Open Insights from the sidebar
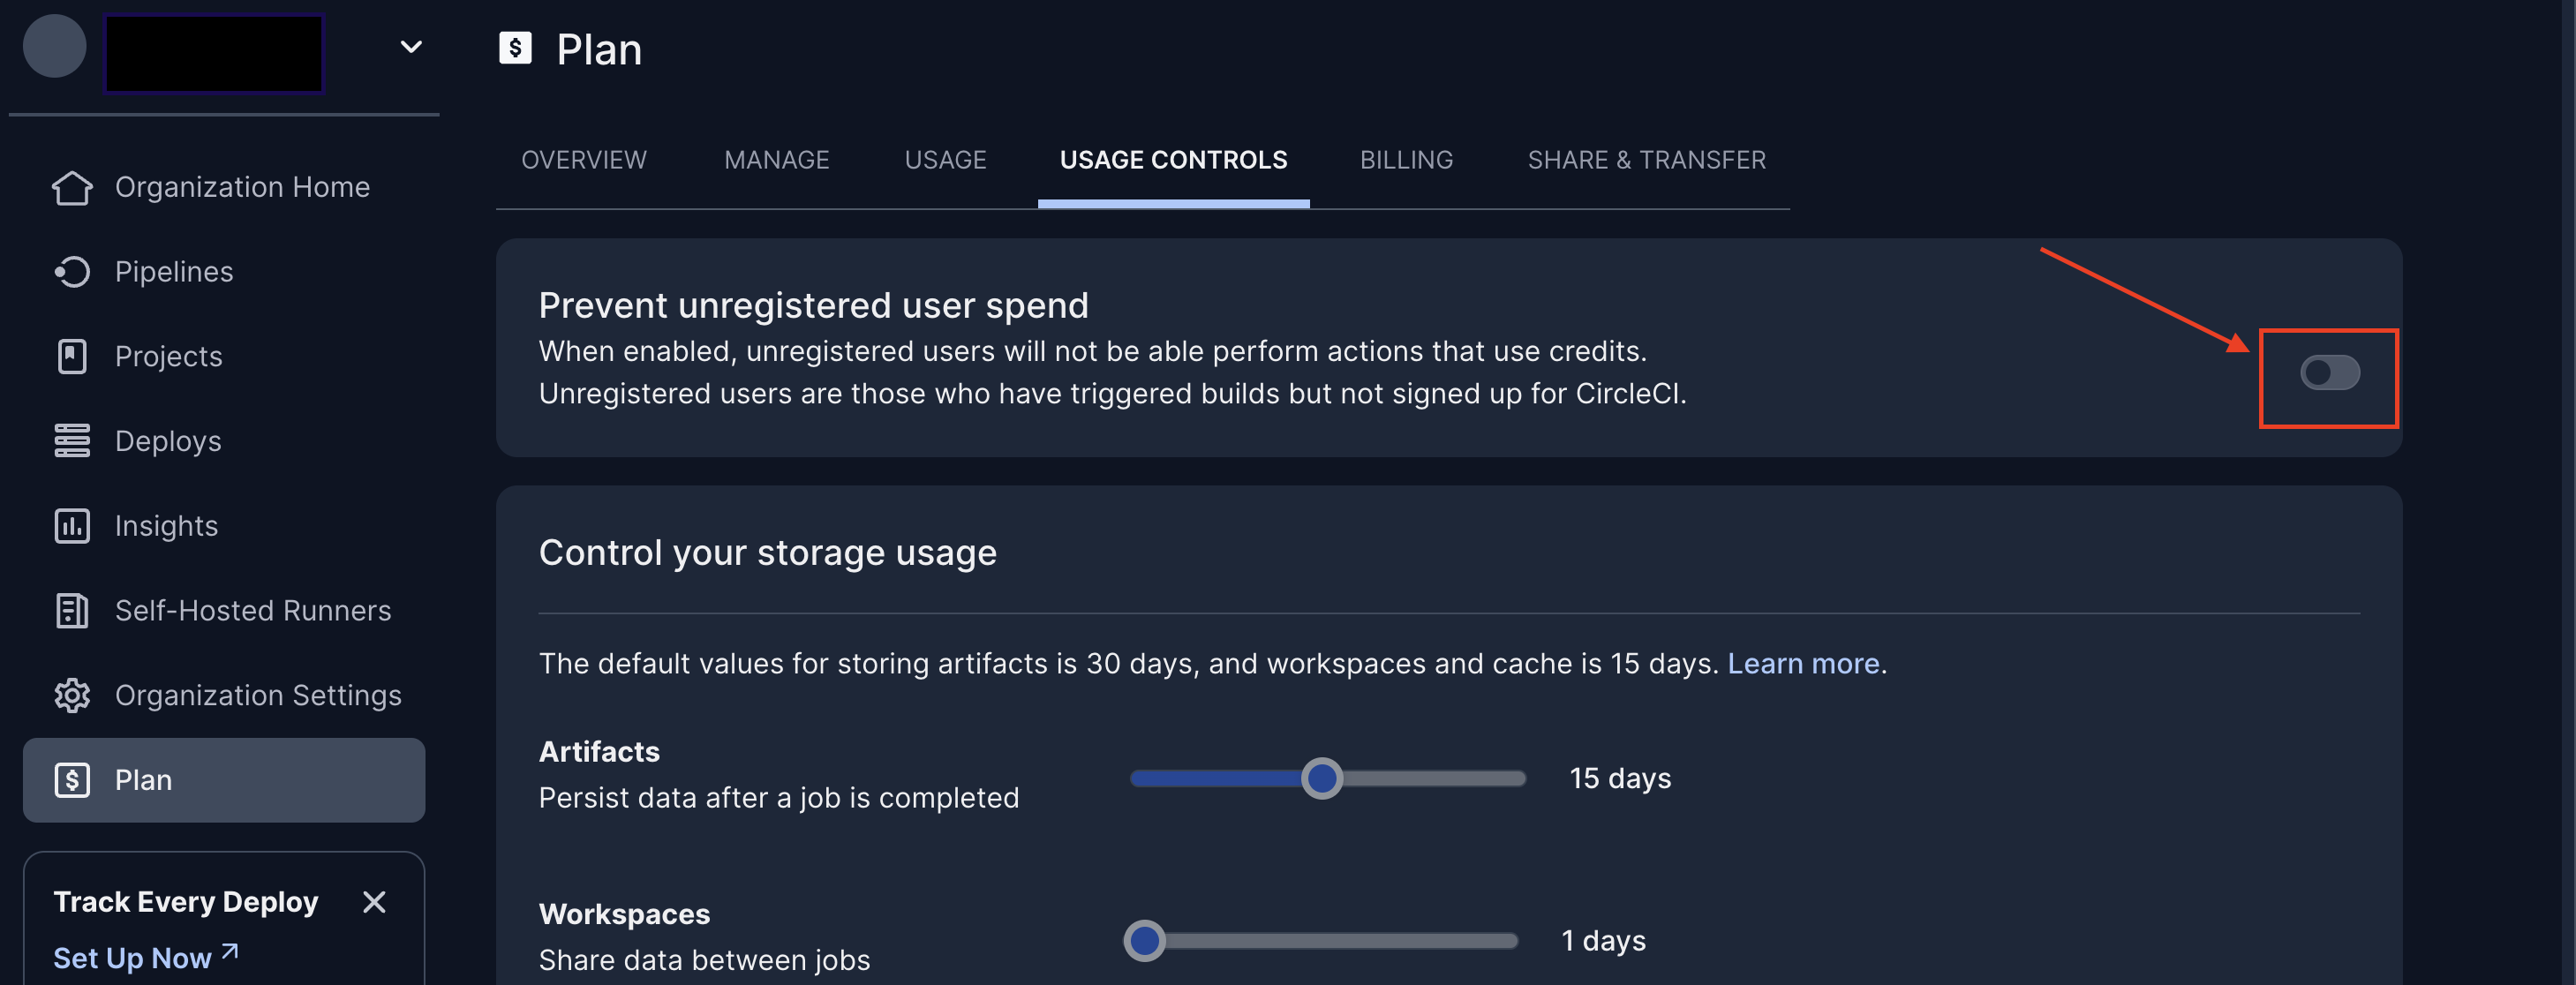This screenshot has height=985, width=2576. coord(224,526)
